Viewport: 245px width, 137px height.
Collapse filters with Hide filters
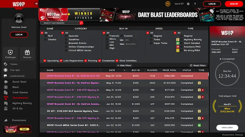coord(124,65)
